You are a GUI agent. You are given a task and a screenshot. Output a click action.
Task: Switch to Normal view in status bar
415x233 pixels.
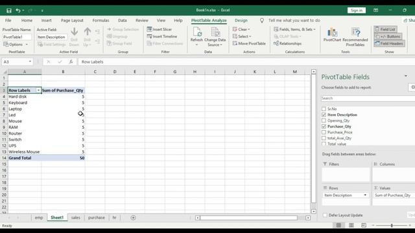click(338, 225)
